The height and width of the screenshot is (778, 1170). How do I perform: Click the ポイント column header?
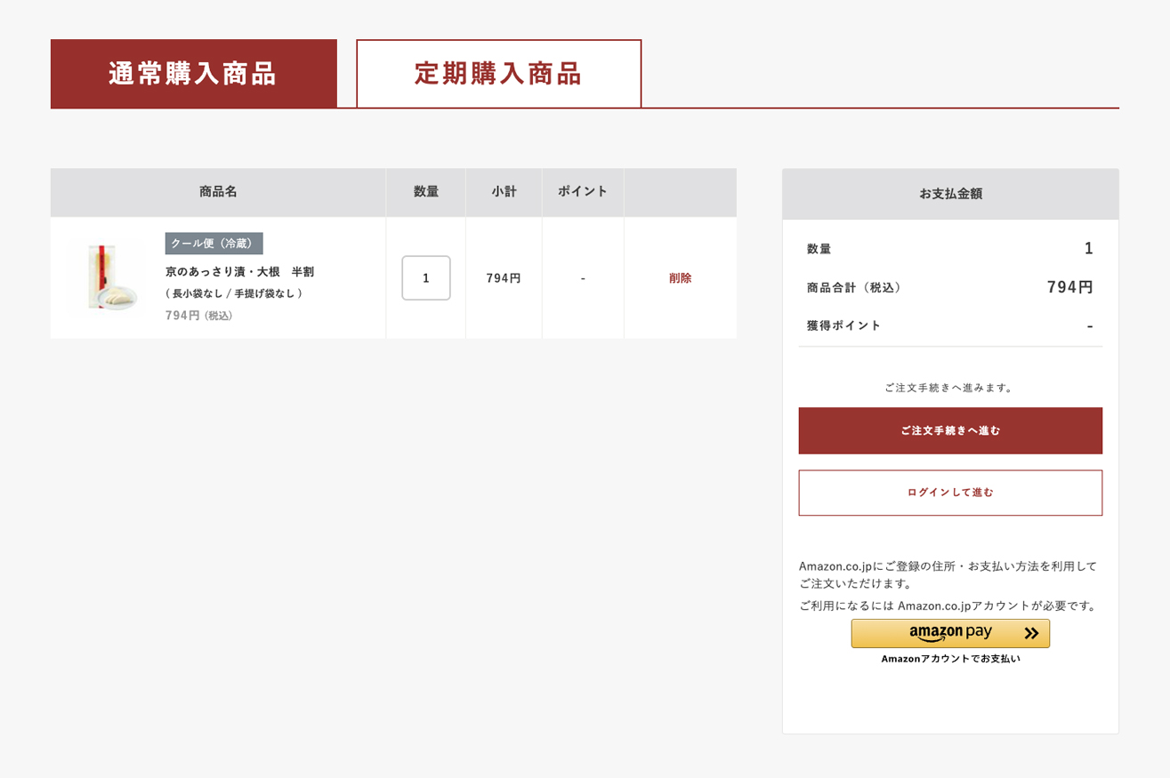click(x=582, y=192)
